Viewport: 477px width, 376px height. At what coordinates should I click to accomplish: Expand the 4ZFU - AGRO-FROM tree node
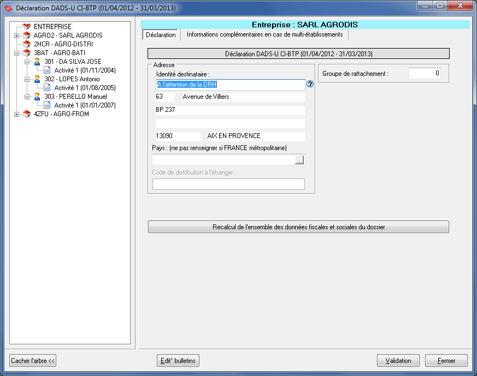point(16,114)
